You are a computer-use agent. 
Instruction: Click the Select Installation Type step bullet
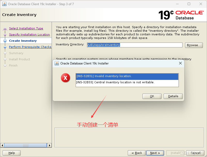[x=5, y=28]
